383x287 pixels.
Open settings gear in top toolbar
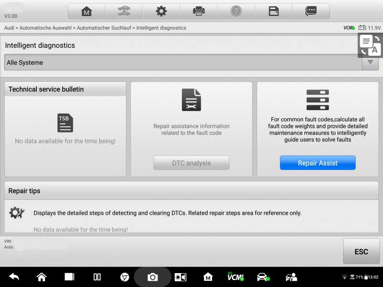point(161,11)
